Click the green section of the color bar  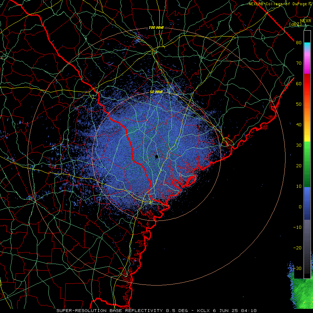pyautogui.click(x=307, y=164)
